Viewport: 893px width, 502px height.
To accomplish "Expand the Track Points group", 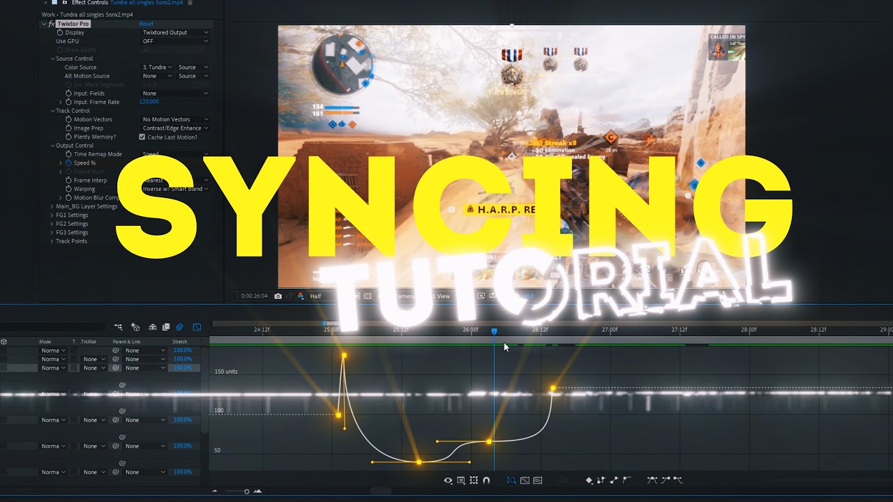I will (x=52, y=241).
